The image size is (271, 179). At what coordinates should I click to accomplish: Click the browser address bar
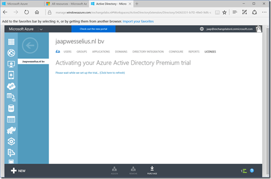click(147, 12)
